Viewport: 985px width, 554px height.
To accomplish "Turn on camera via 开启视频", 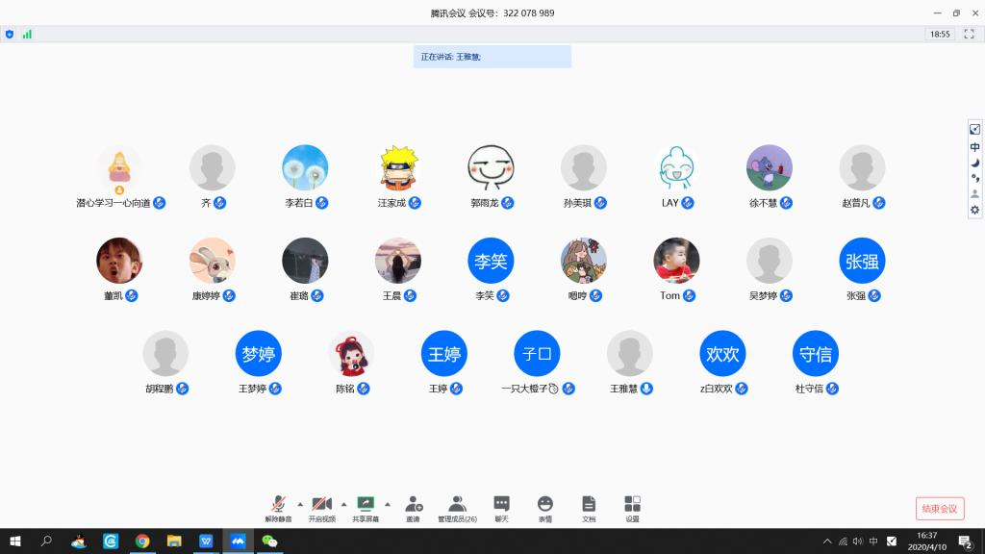I will click(321, 506).
